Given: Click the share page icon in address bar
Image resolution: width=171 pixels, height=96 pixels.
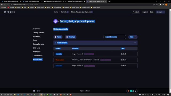Looking at the screenshot, I should pos(154,5).
